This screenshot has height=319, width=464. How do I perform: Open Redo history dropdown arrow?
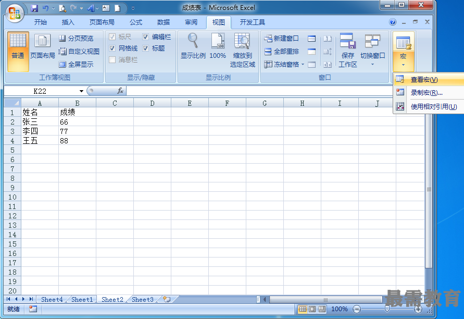click(81, 8)
